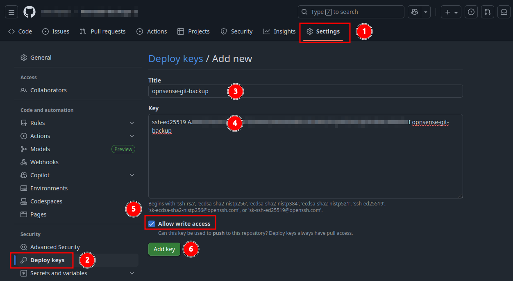Open the Advanced Security settings
Viewport: 513px width, 281px height.
[55, 247]
